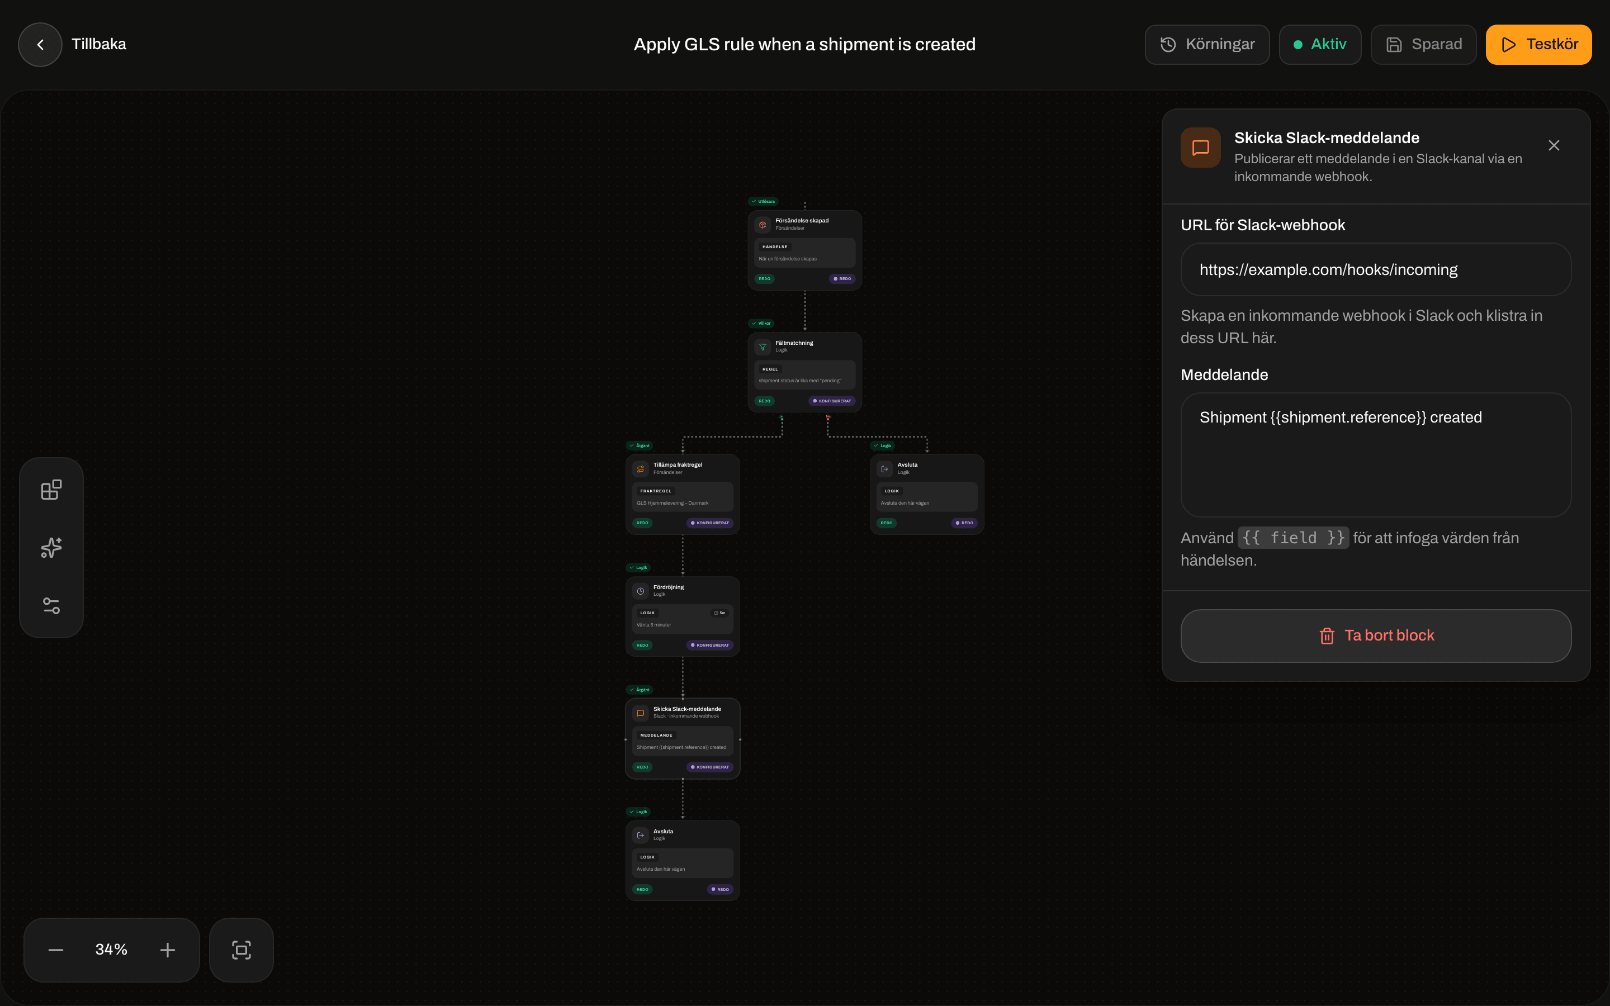Image resolution: width=1610 pixels, height=1006 pixels.
Task: Edit the URL för Slack-webhook field
Action: pyautogui.click(x=1376, y=269)
